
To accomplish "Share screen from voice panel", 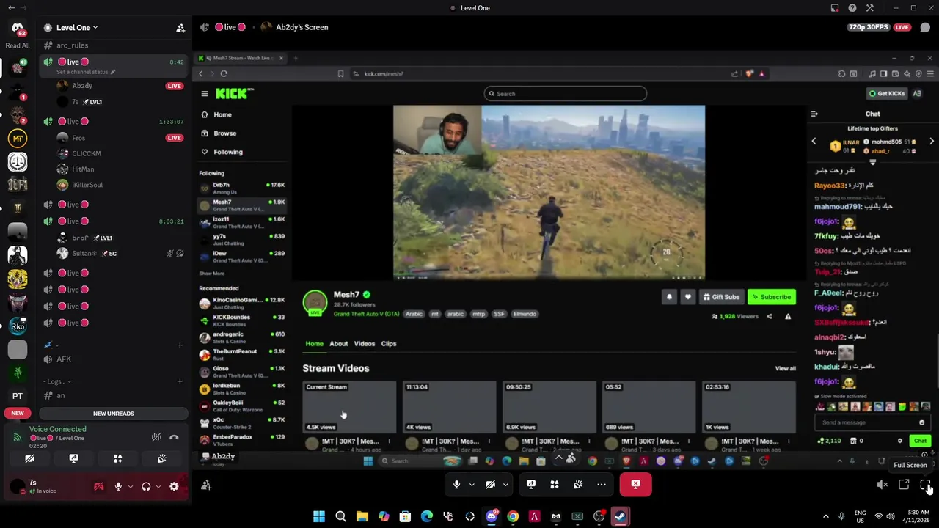I will (x=73, y=458).
